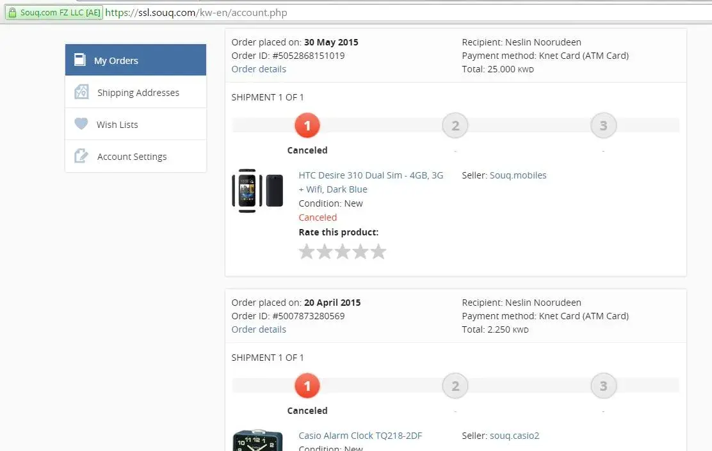Click the Shipping Addresses icon
This screenshot has width=712, height=451.
pos(81,92)
